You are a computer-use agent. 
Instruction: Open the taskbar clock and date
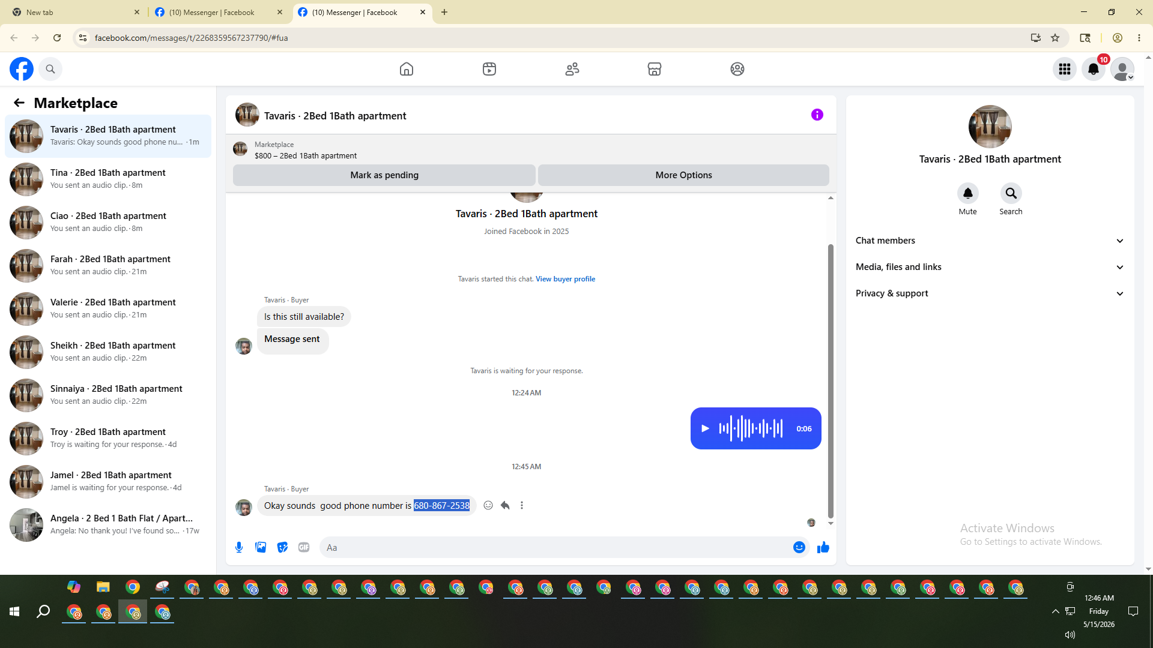tap(1099, 611)
